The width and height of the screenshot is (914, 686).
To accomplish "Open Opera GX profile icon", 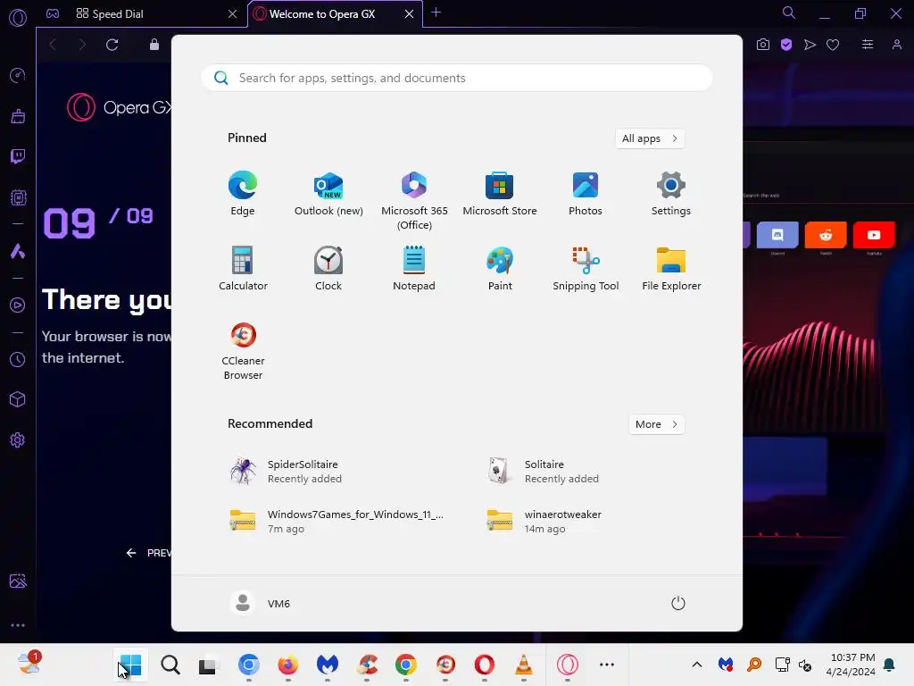I will (897, 45).
